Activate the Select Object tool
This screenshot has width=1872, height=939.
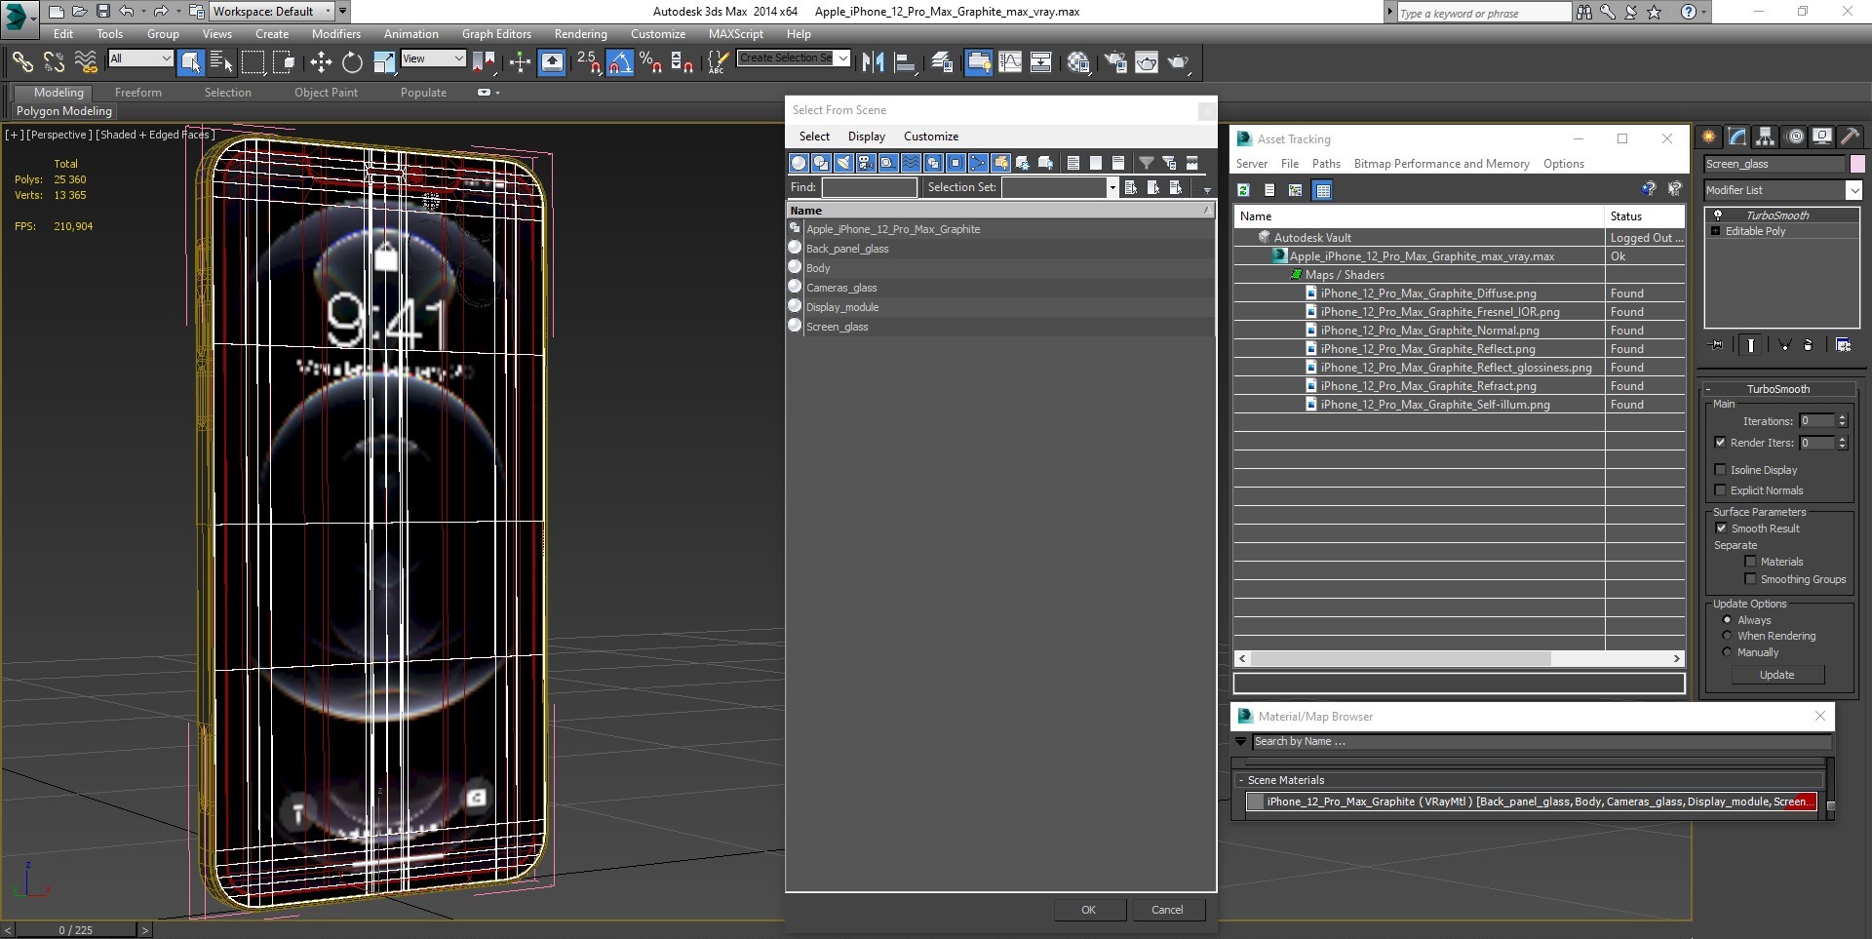191,62
